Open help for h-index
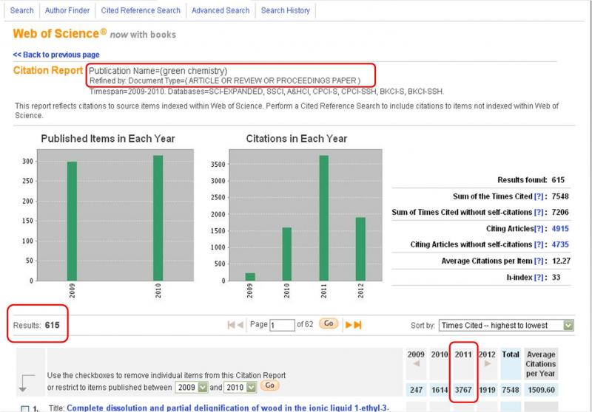This screenshot has width=592, height=412. [x=539, y=278]
